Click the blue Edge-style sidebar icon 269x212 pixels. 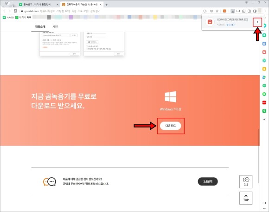pos(264,77)
